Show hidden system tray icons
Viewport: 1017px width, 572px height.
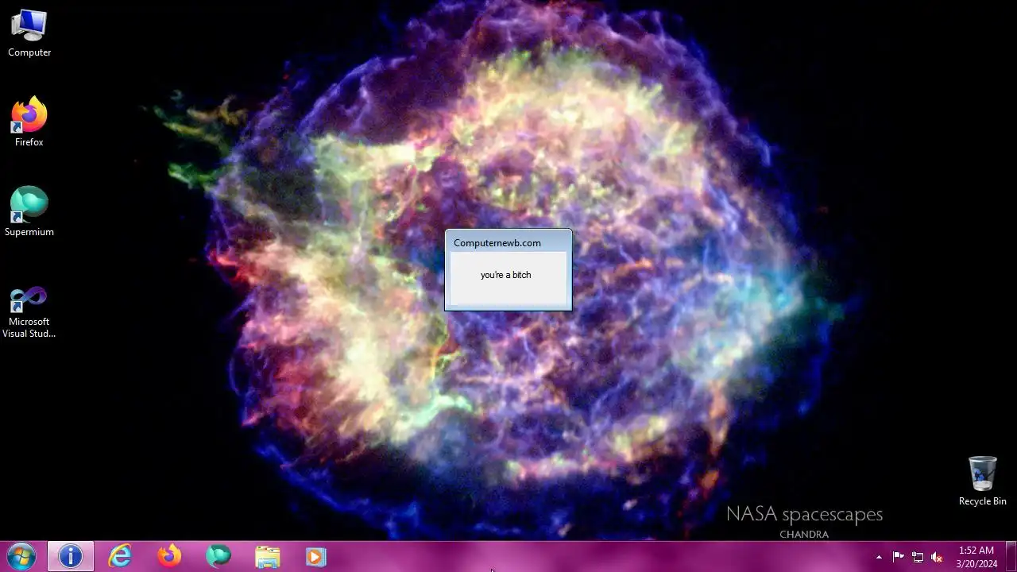tap(879, 557)
